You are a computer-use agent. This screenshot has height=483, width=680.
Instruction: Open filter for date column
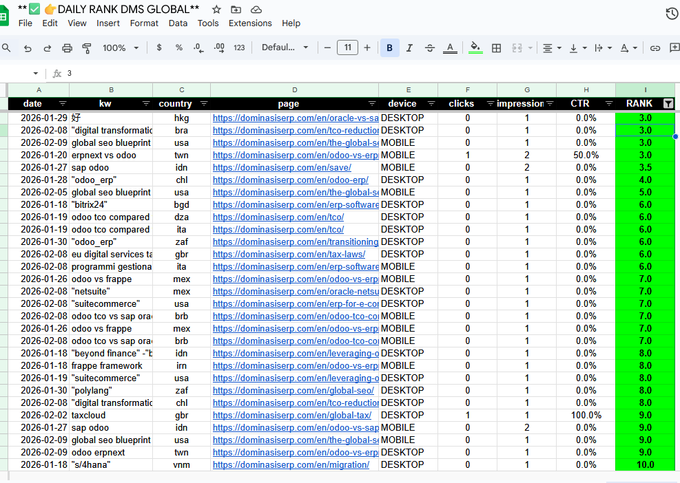63,103
